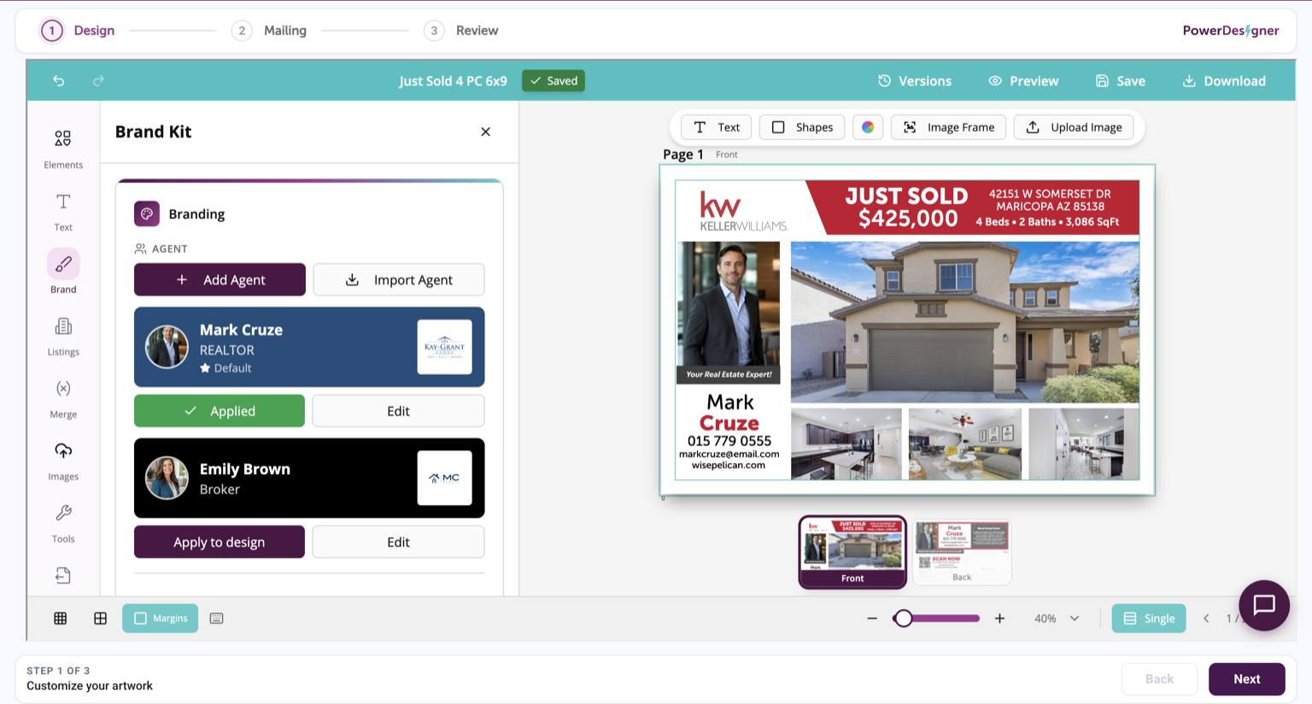
Task: Download the design
Action: pyautogui.click(x=1224, y=81)
